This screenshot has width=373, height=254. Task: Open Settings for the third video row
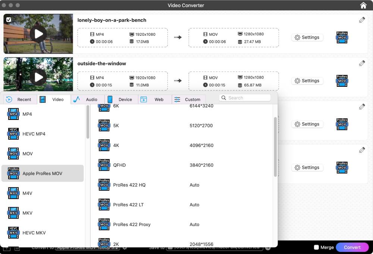(307, 124)
